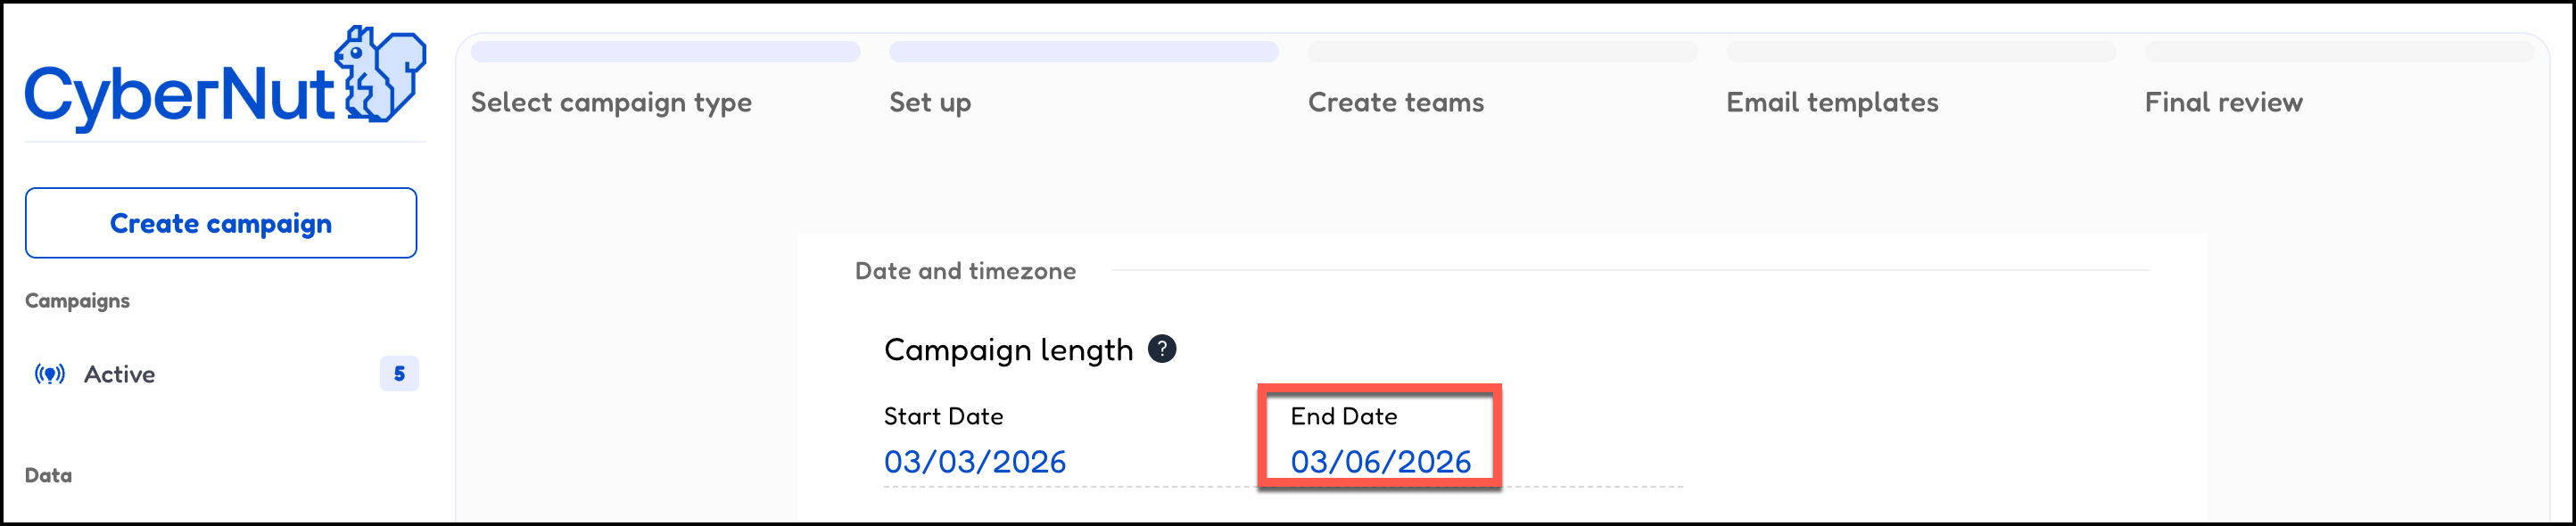The image size is (2576, 526).
Task: Click the CyberNut wordmark text
Action: [178, 96]
